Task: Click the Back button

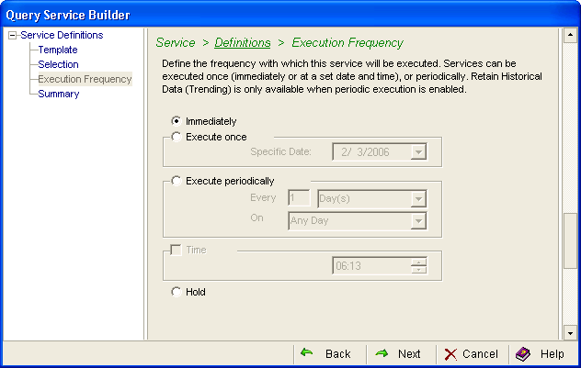Action: (x=329, y=354)
